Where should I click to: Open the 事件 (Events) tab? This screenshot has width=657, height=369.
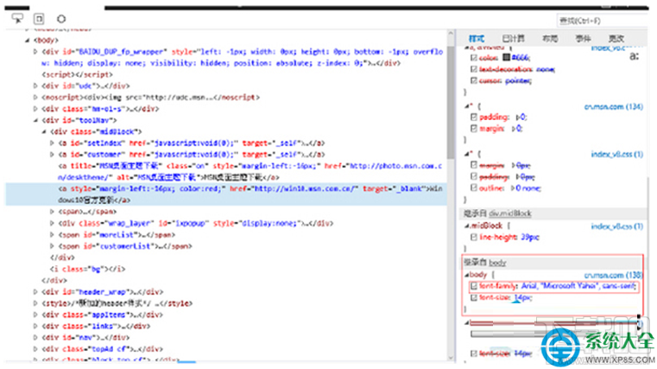coord(583,39)
